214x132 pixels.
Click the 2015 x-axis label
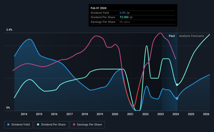click(39, 114)
